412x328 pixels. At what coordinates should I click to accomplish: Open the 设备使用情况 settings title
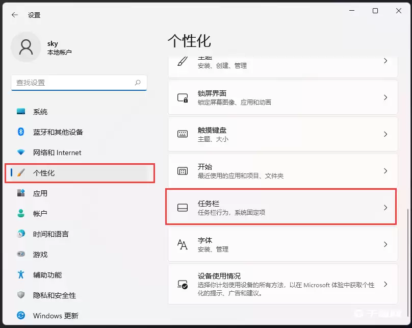tap(219, 275)
